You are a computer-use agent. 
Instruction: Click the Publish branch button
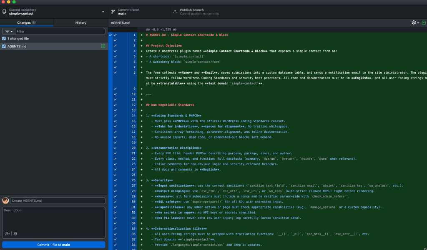tap(201, 12)
